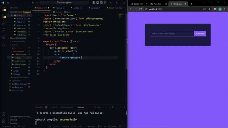Kill terminal with trash icon
Screen dimensions: 228x128
pyautogui.click(x=113, y=107)
